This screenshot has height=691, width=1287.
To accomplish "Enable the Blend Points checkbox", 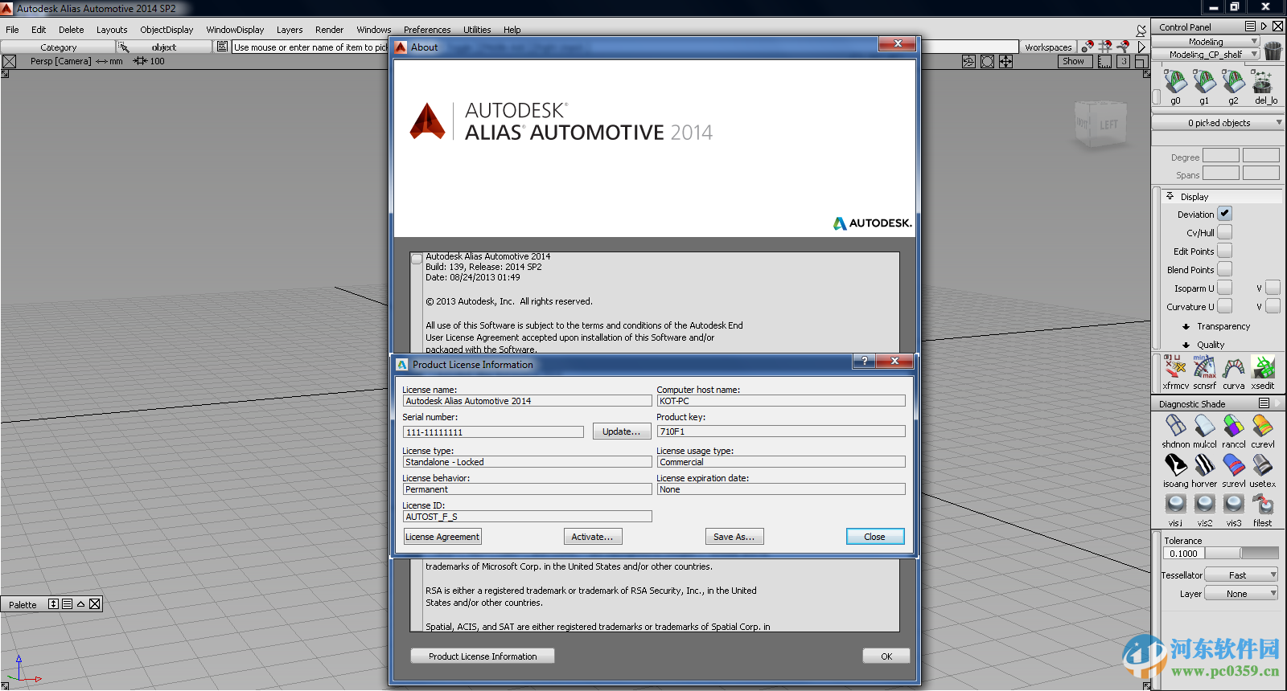I will [x=1224, y=269].
